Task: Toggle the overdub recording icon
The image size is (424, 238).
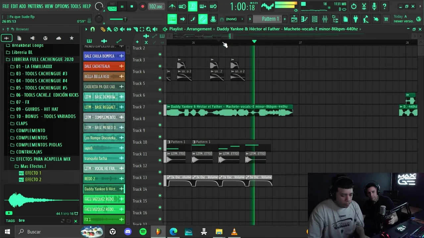Action: (203, 6)
